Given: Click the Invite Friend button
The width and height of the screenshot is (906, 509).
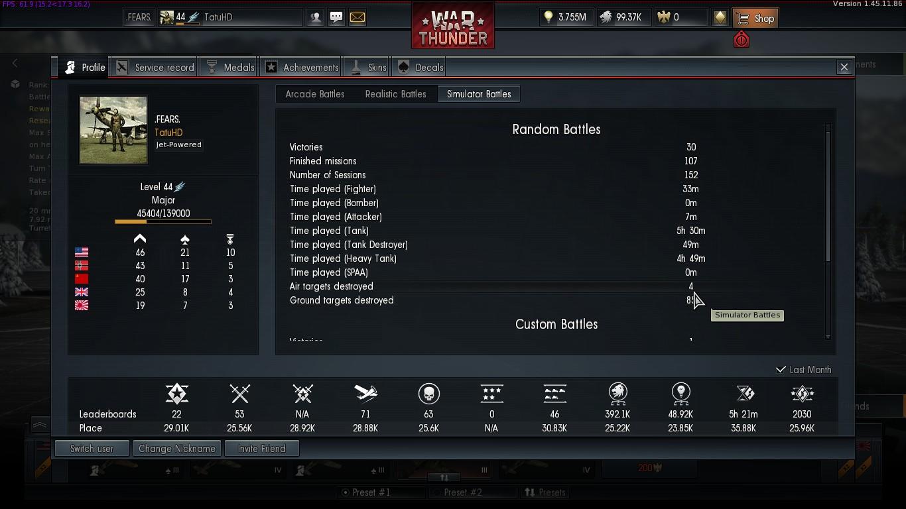Looking at the screenshot, I should coord(261,449).
